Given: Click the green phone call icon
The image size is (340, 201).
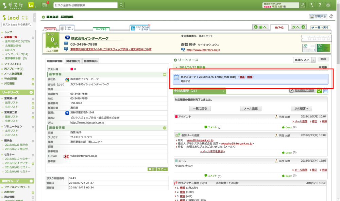Looking at the screenshot, I should point(319,91).
